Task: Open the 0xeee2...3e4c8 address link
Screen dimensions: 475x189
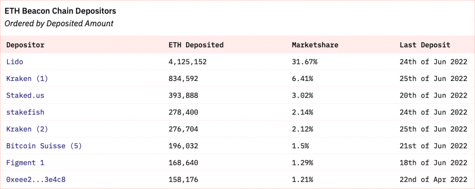Action: [x=36, y=180]
